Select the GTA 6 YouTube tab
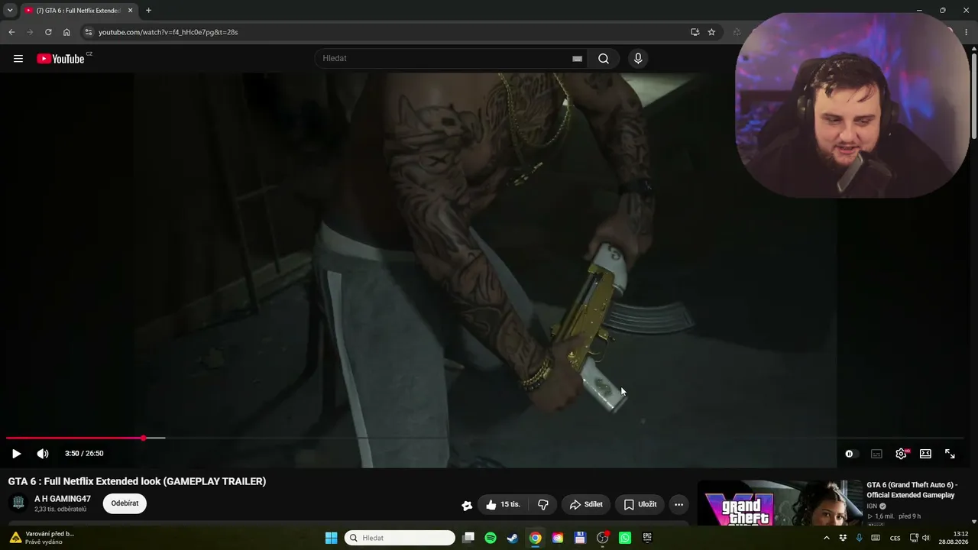978x550 pixels. click(x=78, y=11)
